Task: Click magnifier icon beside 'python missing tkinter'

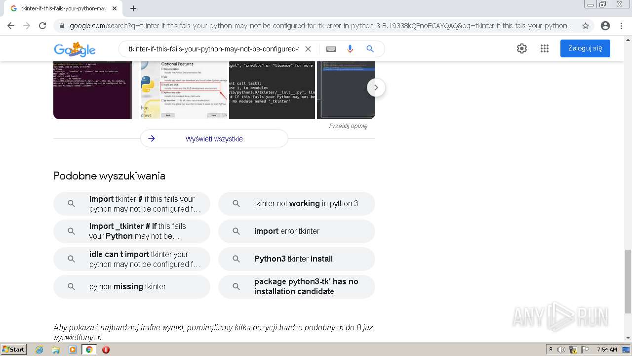Action: [71, 287]
